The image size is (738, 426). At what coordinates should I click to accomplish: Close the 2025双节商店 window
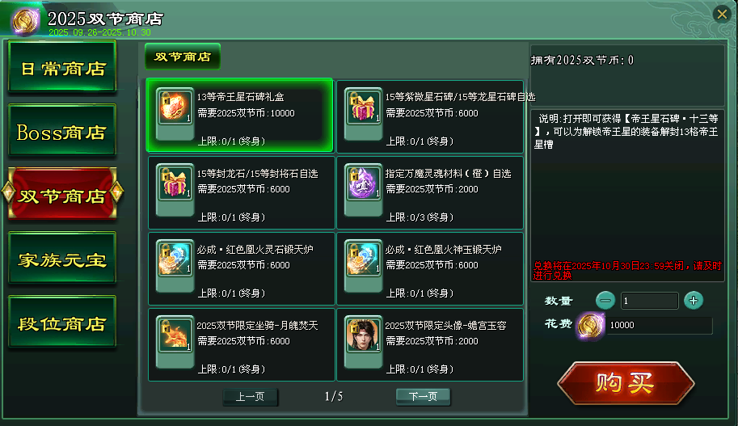(722, 14)
